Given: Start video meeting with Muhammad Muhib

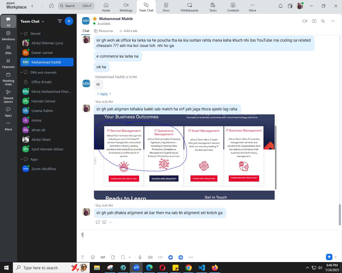Looking at the screenshot, I should (x=305, y=21).
